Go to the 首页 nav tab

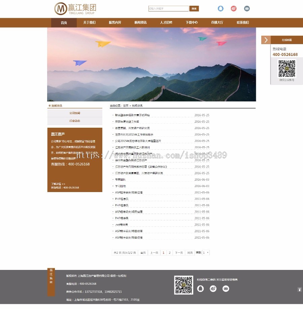point(64,23)
